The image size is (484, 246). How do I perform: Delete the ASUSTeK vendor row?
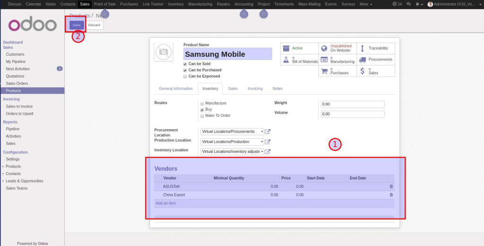click(391, 186)
